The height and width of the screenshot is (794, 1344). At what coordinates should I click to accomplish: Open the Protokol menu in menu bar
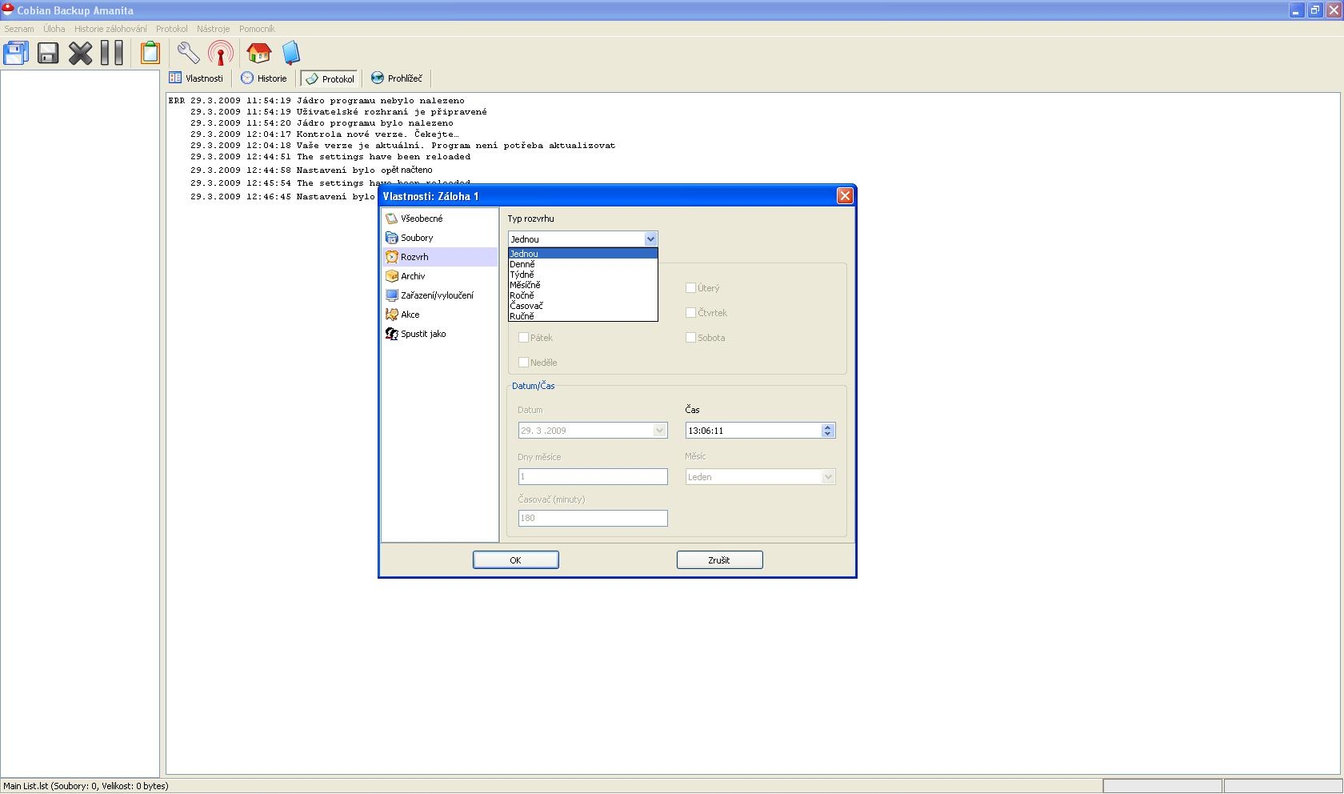pos(172,28)
